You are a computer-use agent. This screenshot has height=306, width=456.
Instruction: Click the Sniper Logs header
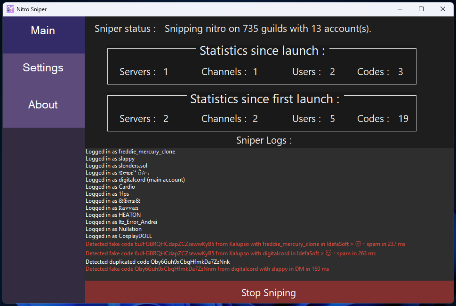point(264,140)
